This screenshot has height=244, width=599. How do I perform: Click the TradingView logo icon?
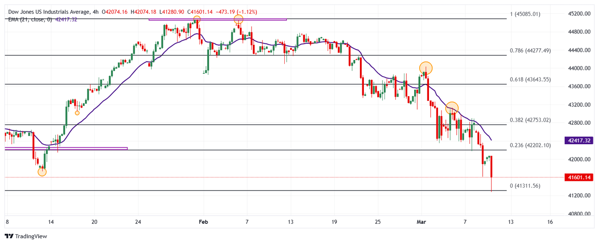tap(9, 236)
